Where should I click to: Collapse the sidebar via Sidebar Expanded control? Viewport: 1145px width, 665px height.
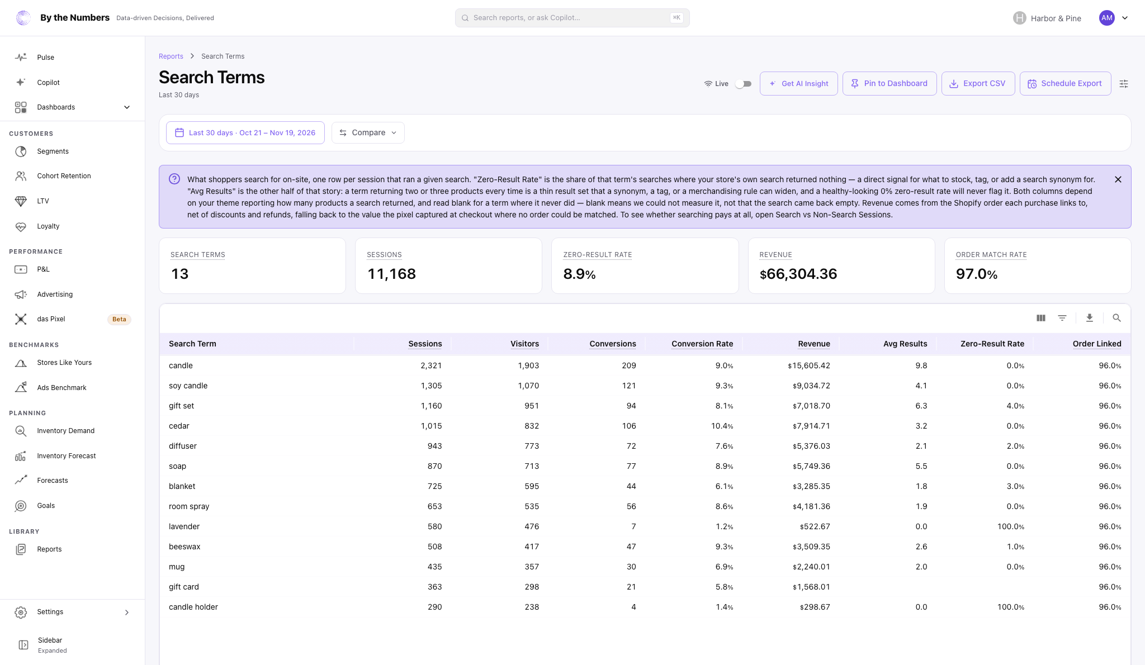point(73,645)
